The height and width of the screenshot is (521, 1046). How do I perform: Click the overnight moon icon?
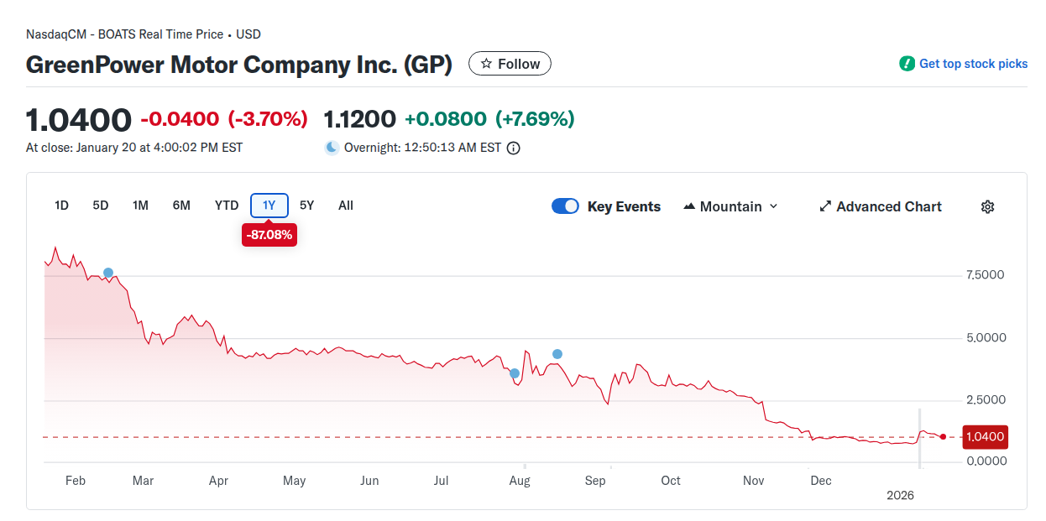tap(332, 148)
